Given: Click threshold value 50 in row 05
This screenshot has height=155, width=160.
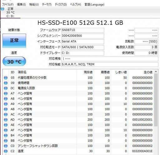Looking at the screenshot, I should 125,78.
